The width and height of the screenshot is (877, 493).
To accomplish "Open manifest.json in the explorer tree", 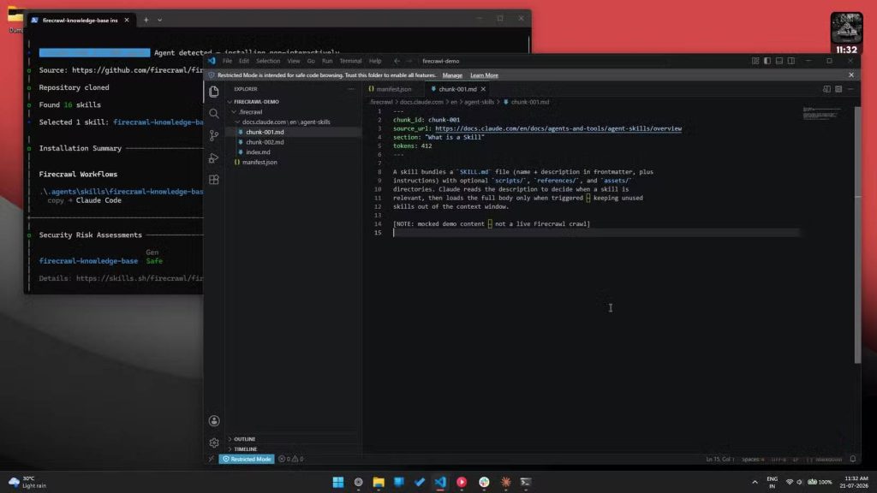I will pos(294,162).
